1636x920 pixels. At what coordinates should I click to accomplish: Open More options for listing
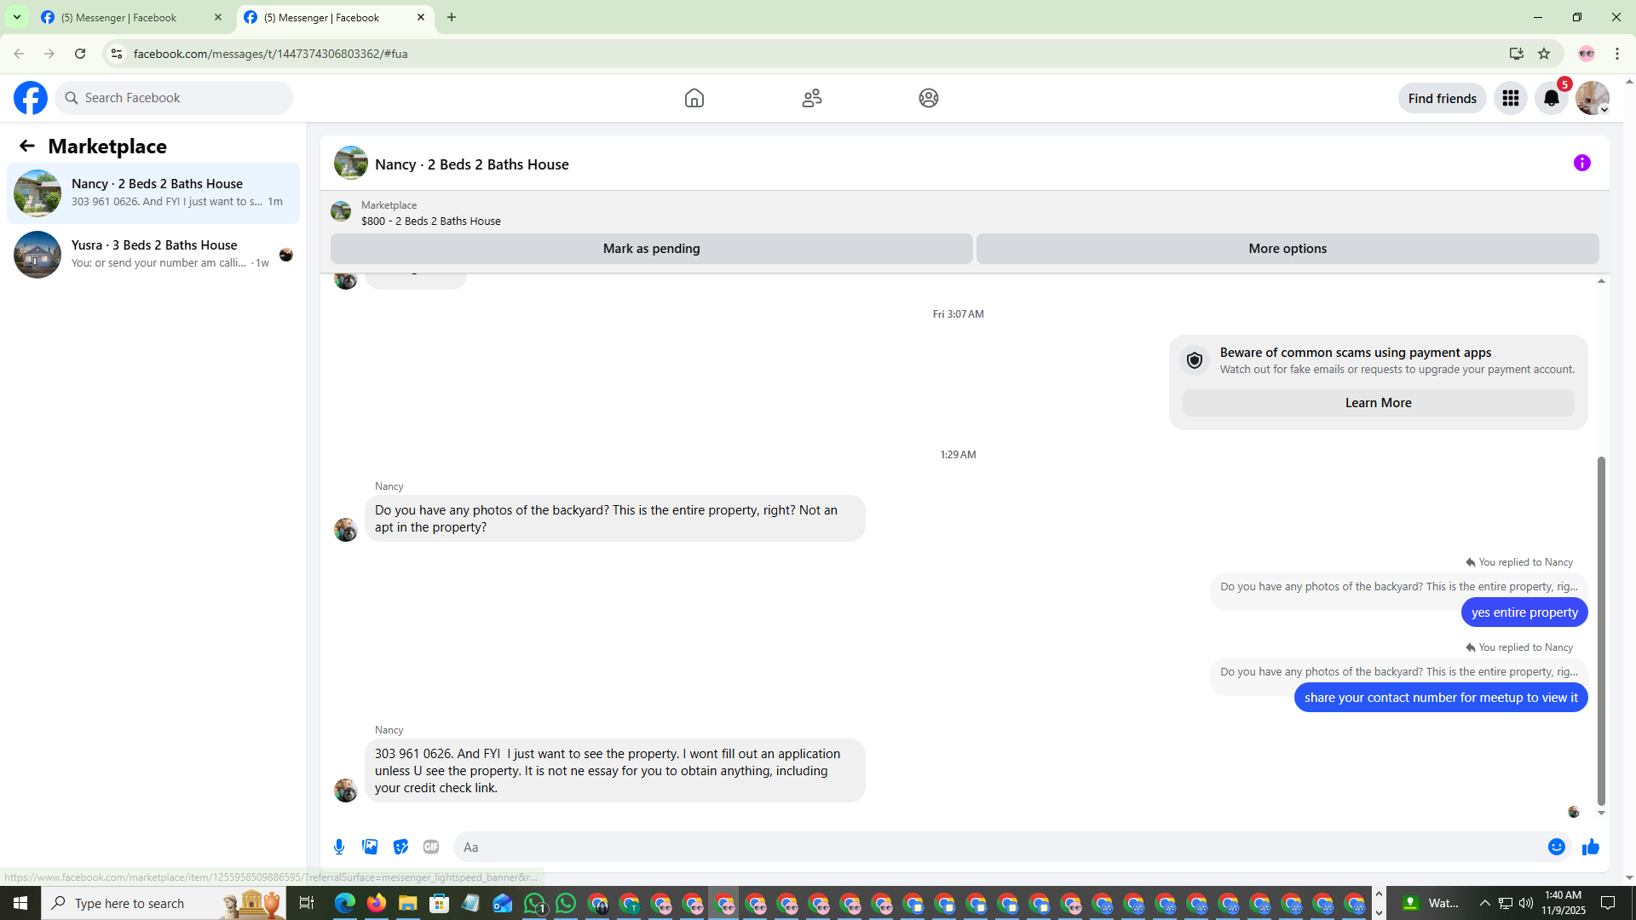click(x=1287, y=249)
